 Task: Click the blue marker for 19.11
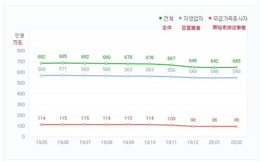point(171,76)
